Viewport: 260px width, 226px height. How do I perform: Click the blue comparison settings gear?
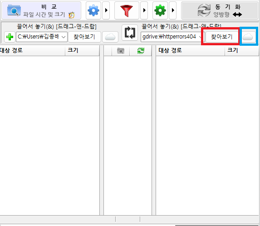pos(93,10)
